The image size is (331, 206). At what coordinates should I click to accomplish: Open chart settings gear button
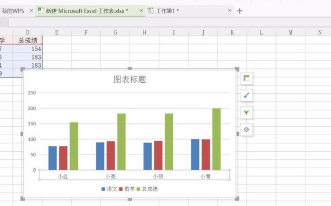tap(246, 129)
